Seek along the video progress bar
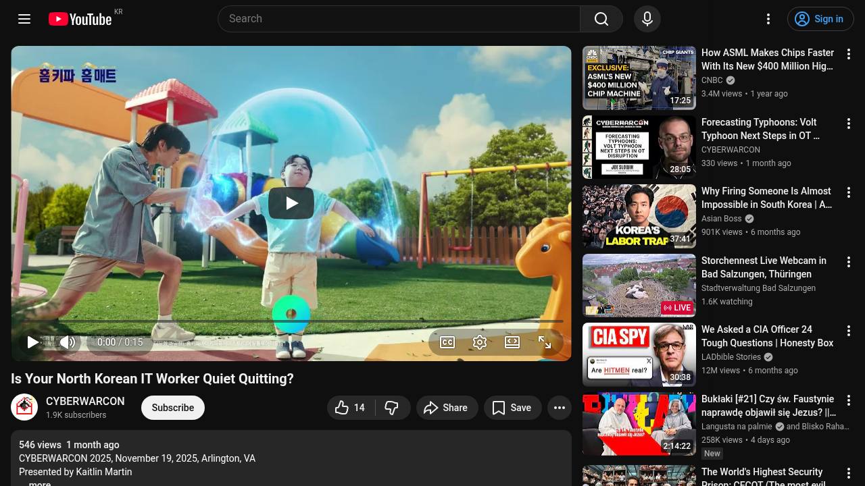This screenshot has width=865, height=486. pos(291,321)
